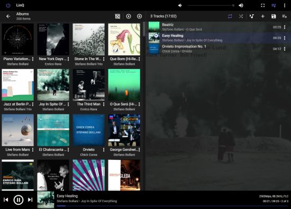Open options for Orvieto Improvisation No. 1

(285, 49)
